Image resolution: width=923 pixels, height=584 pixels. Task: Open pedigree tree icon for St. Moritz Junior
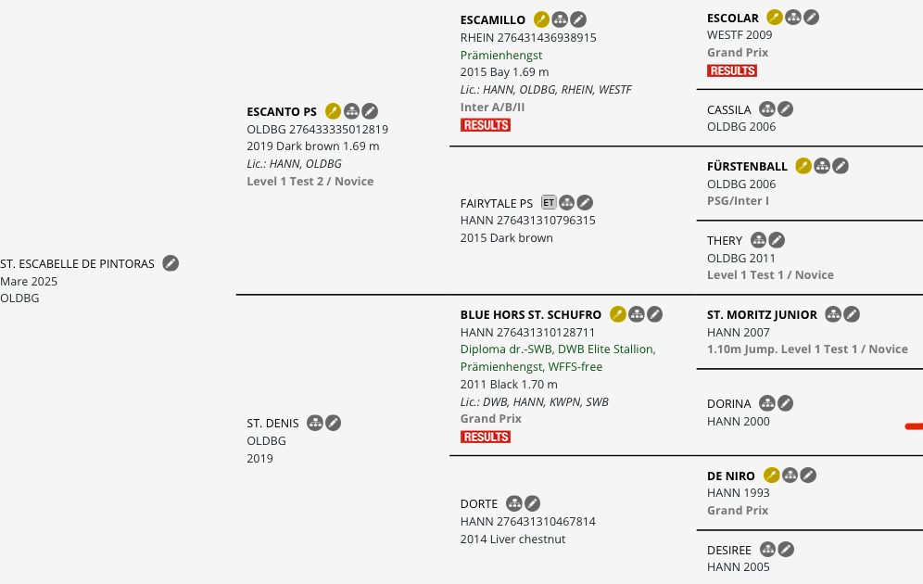coord(833,314)
